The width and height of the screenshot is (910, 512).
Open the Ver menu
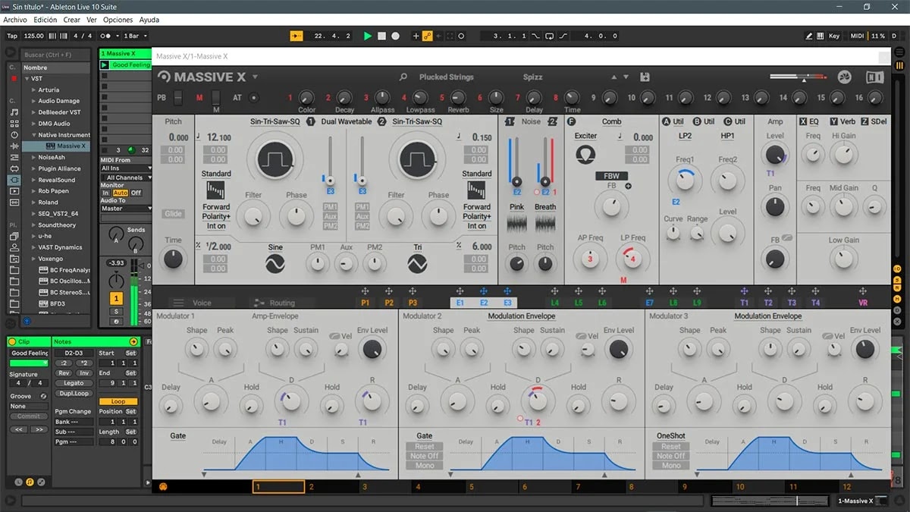(92, 20)
